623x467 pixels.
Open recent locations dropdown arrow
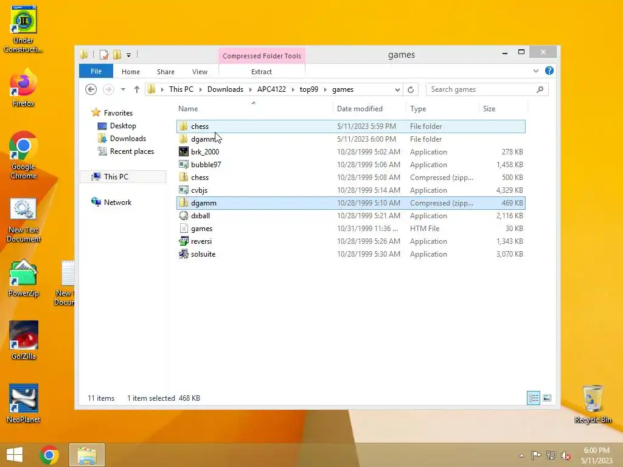tap(123, 89)
